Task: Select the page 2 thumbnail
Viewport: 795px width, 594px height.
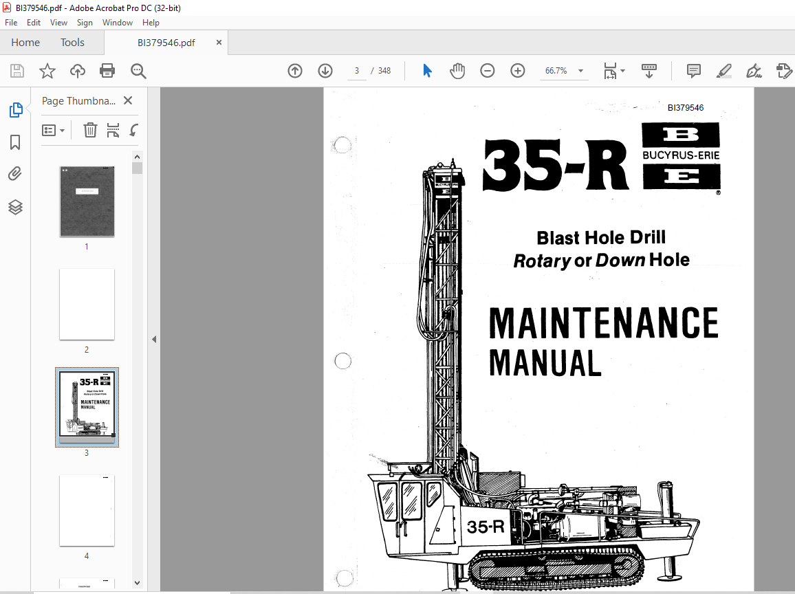Action: coord(87,304)
